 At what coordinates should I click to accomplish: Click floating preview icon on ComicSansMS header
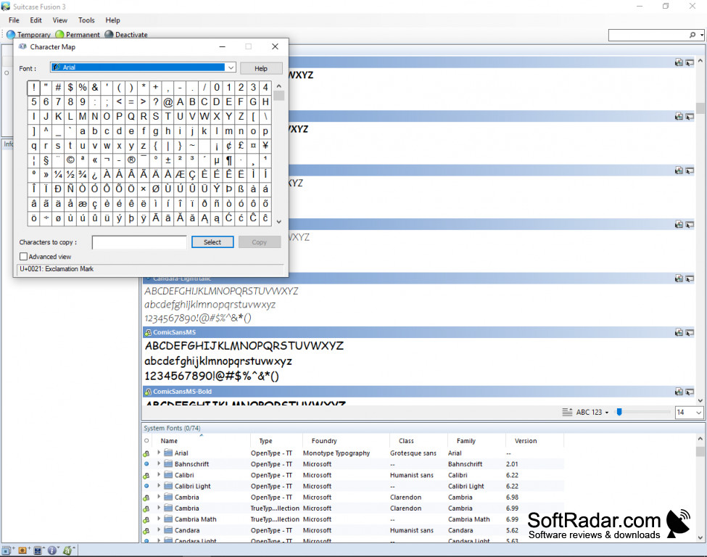click(690, 332)
